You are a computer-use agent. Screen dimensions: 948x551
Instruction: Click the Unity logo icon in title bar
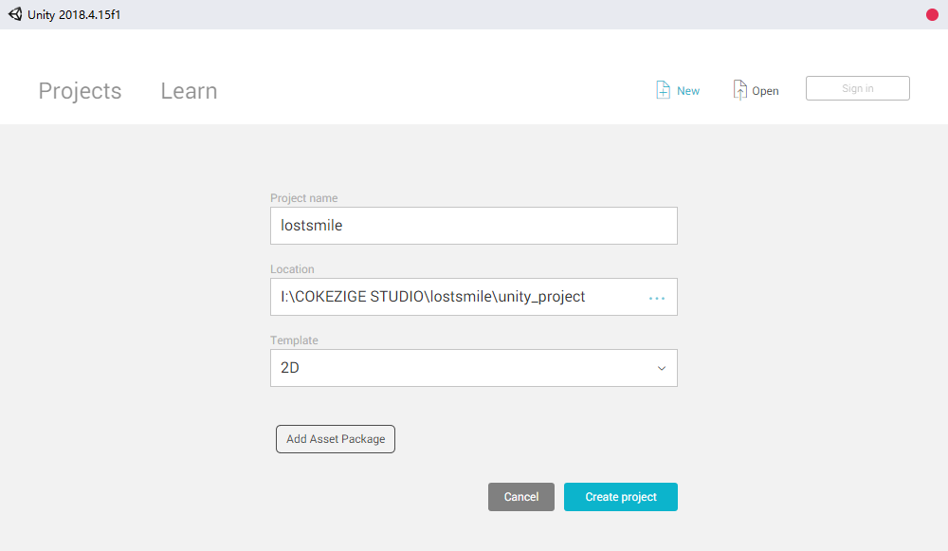(x=15, y=14)
